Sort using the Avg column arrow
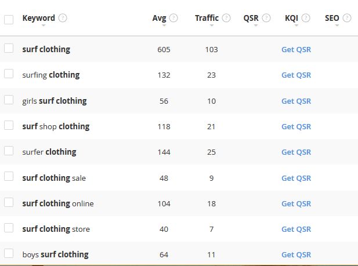 164,25
